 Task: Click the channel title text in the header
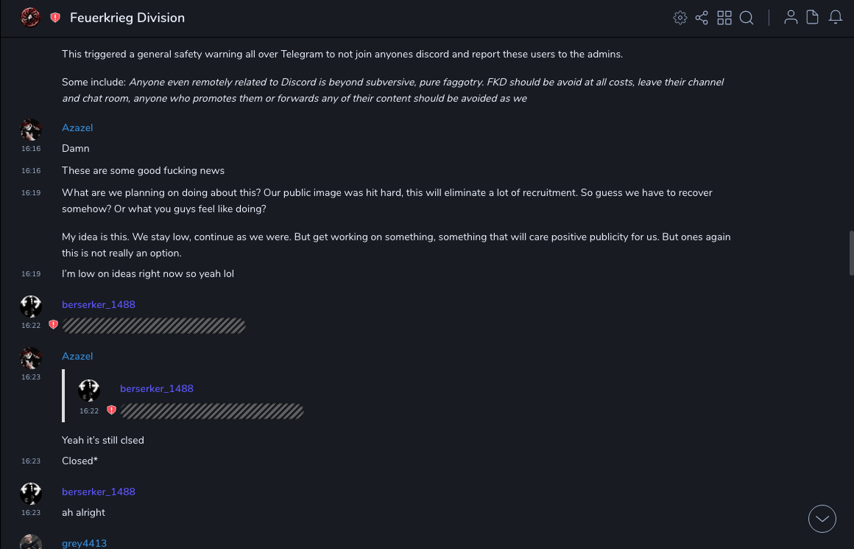pos(127,18)
